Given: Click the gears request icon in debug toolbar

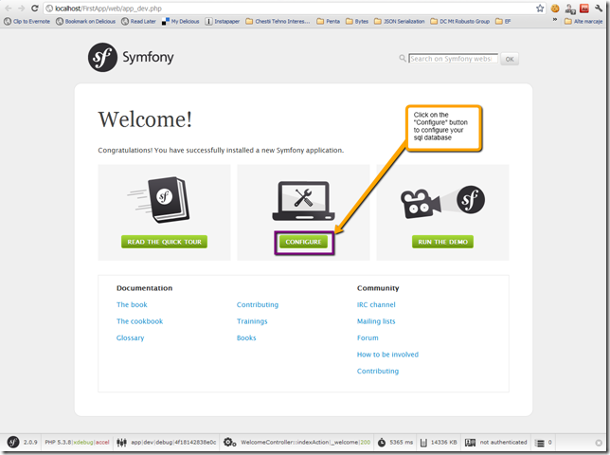Looking at the screenshot, I should [x=229, y=442].
